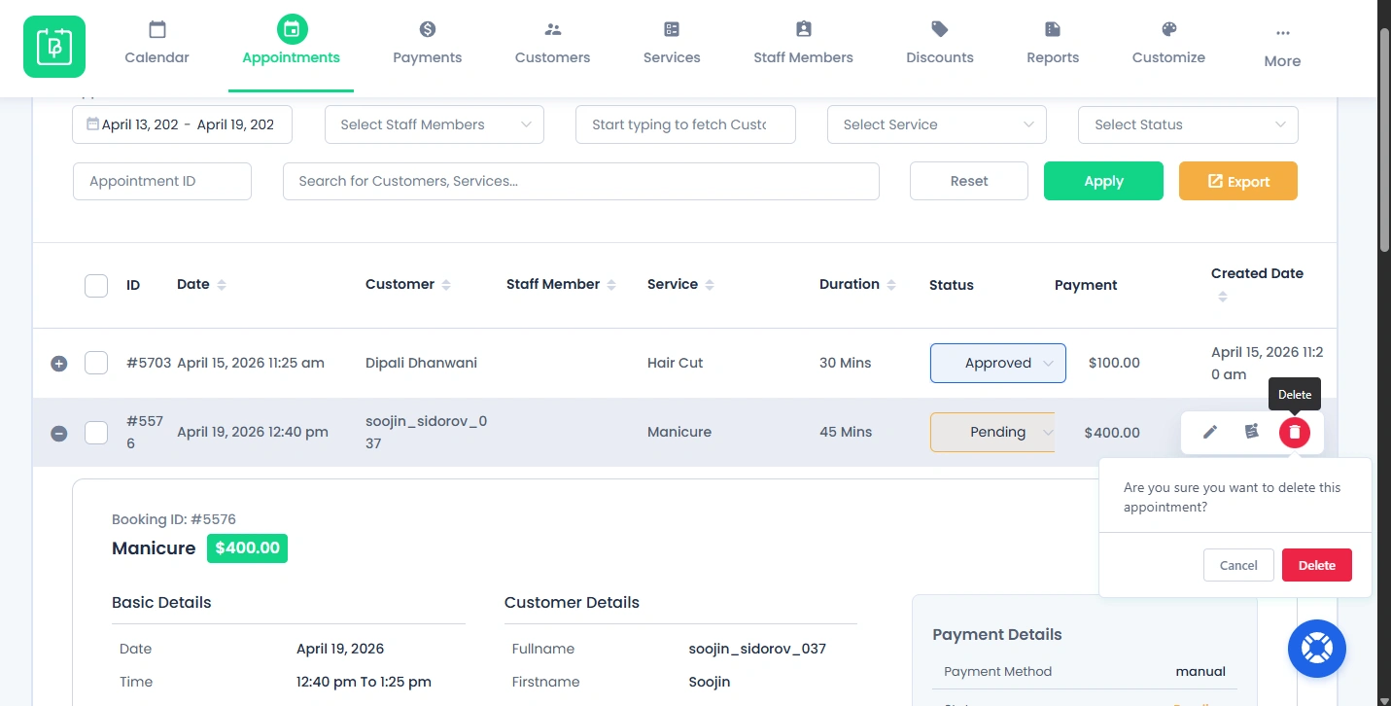The width and height of the screenshot is (1391, 706).
Task: Sort by Created Date column arrows
Action: 1223,297
